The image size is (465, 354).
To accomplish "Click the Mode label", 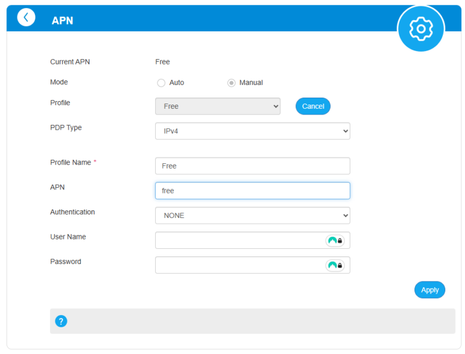I will coord(59,82).
